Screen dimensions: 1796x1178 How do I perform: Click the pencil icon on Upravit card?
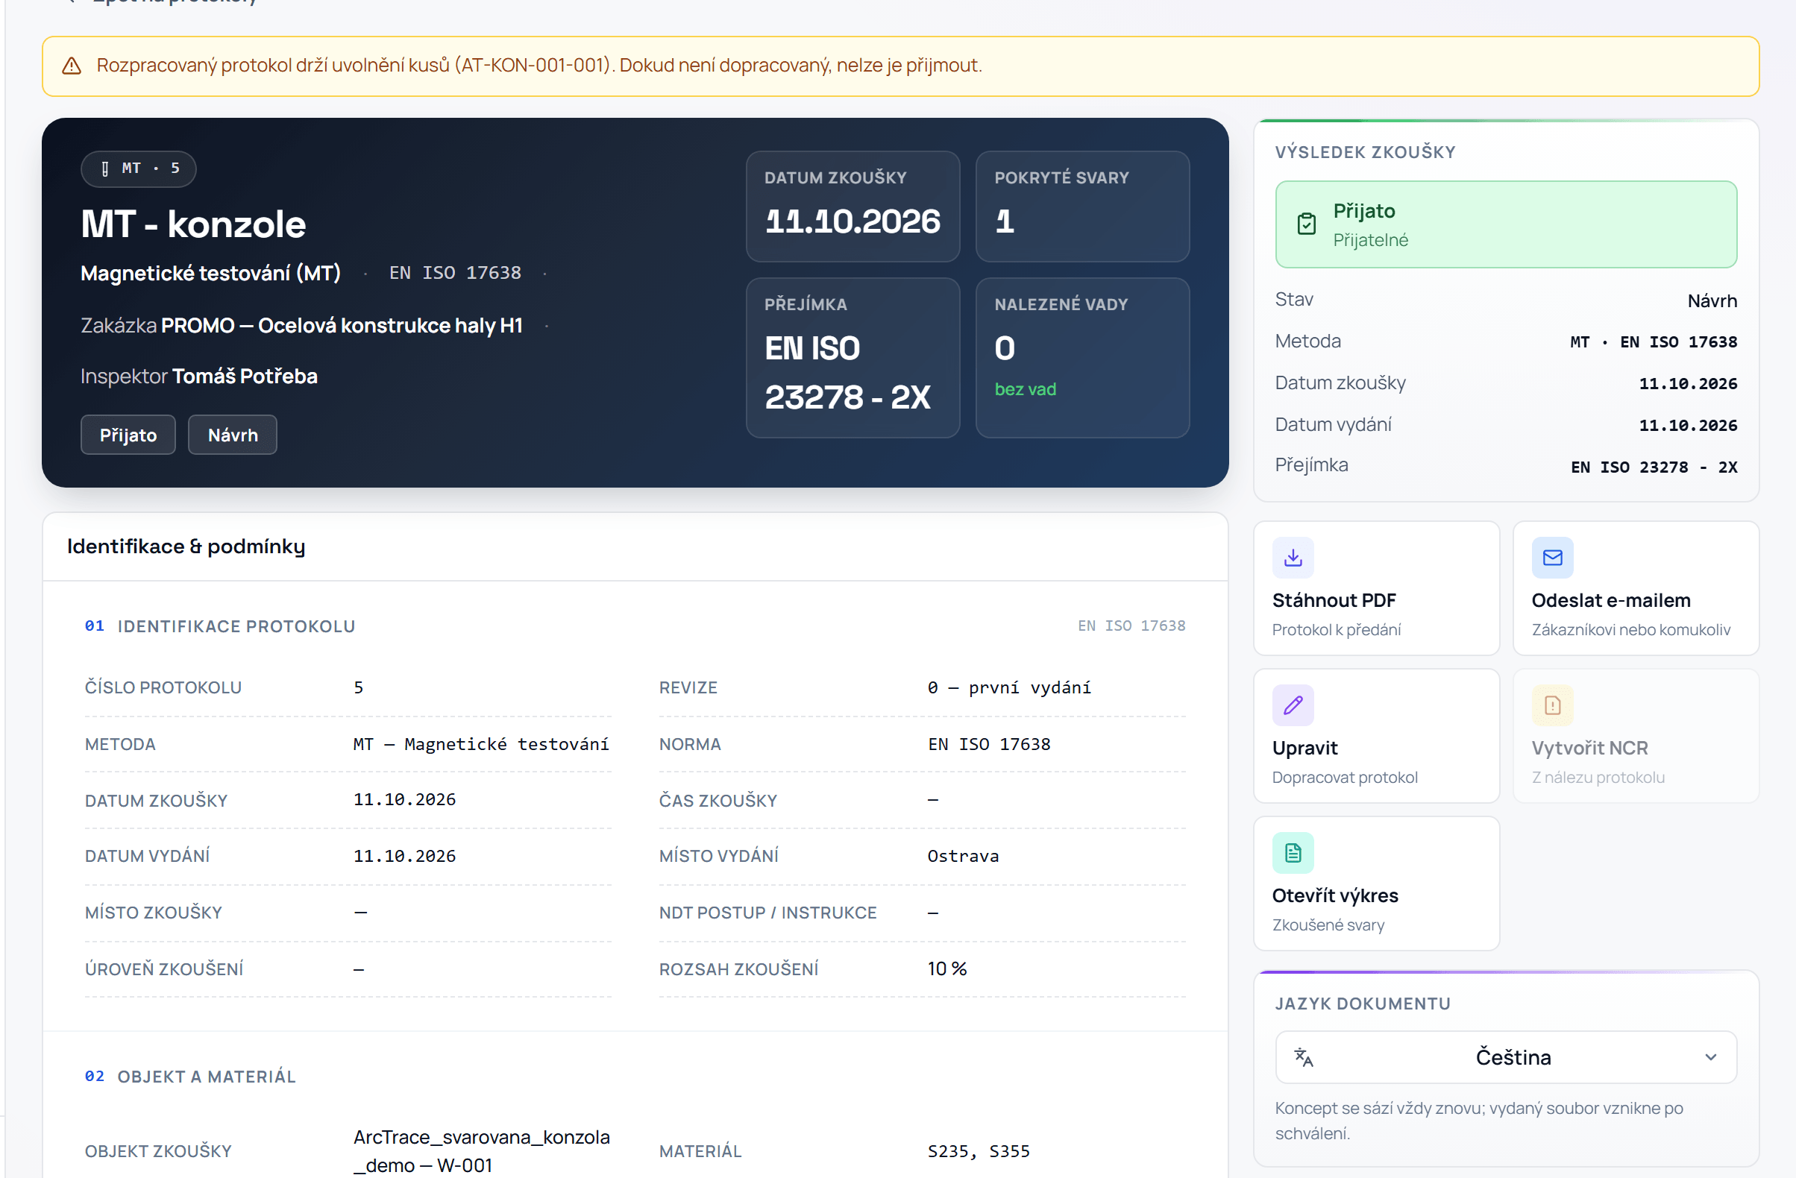pyautogui.click(x=1293, y=705)
